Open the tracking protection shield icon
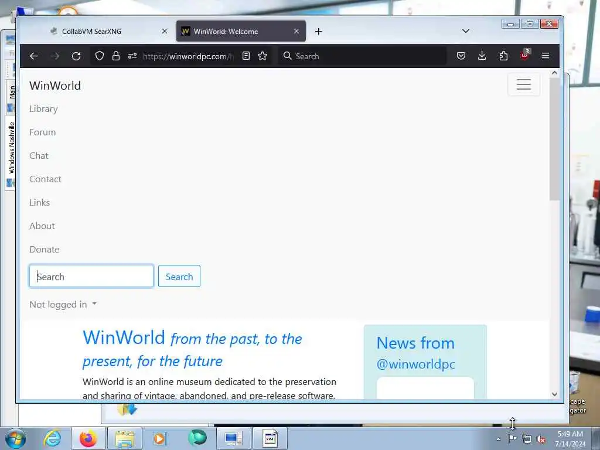 click(x=100, y=56)
